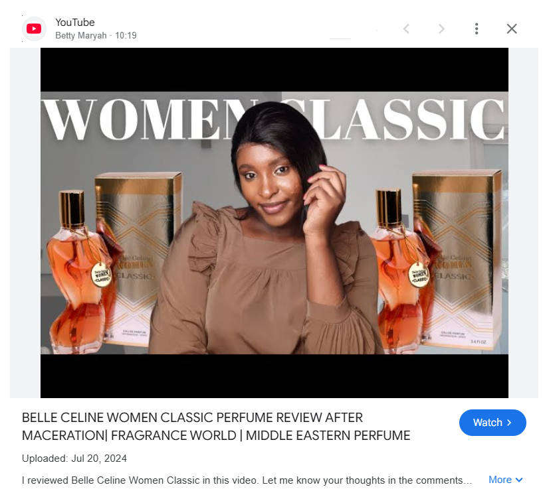Click the right gold perfume box
547x495 pixels.
[x=458, y=259]
